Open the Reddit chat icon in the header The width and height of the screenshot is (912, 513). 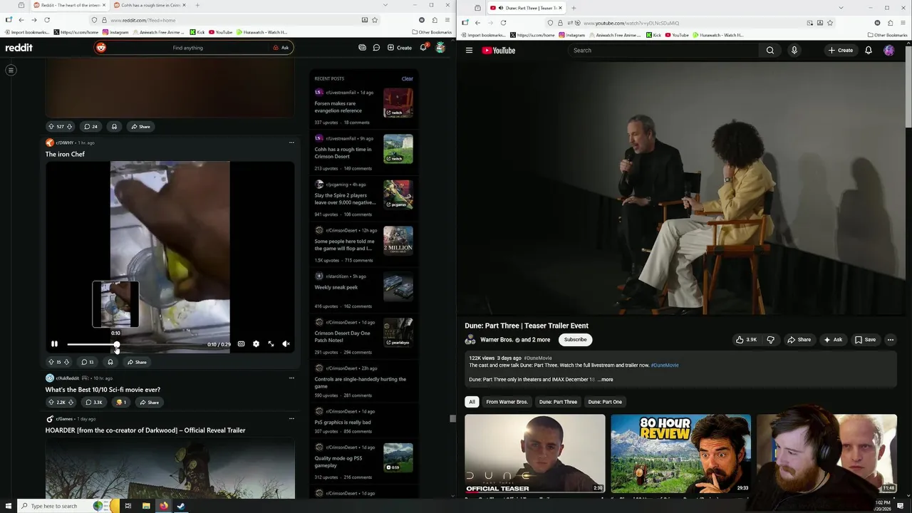click(x=376, y=48)
